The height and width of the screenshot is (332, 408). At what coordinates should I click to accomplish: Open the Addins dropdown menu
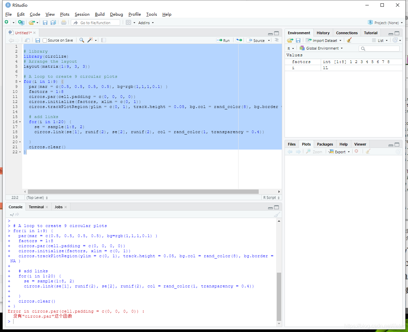(146, 23)
